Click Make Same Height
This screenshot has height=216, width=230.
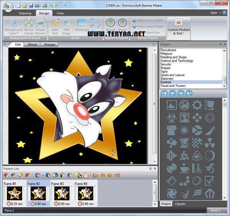(x=148, y=26)
